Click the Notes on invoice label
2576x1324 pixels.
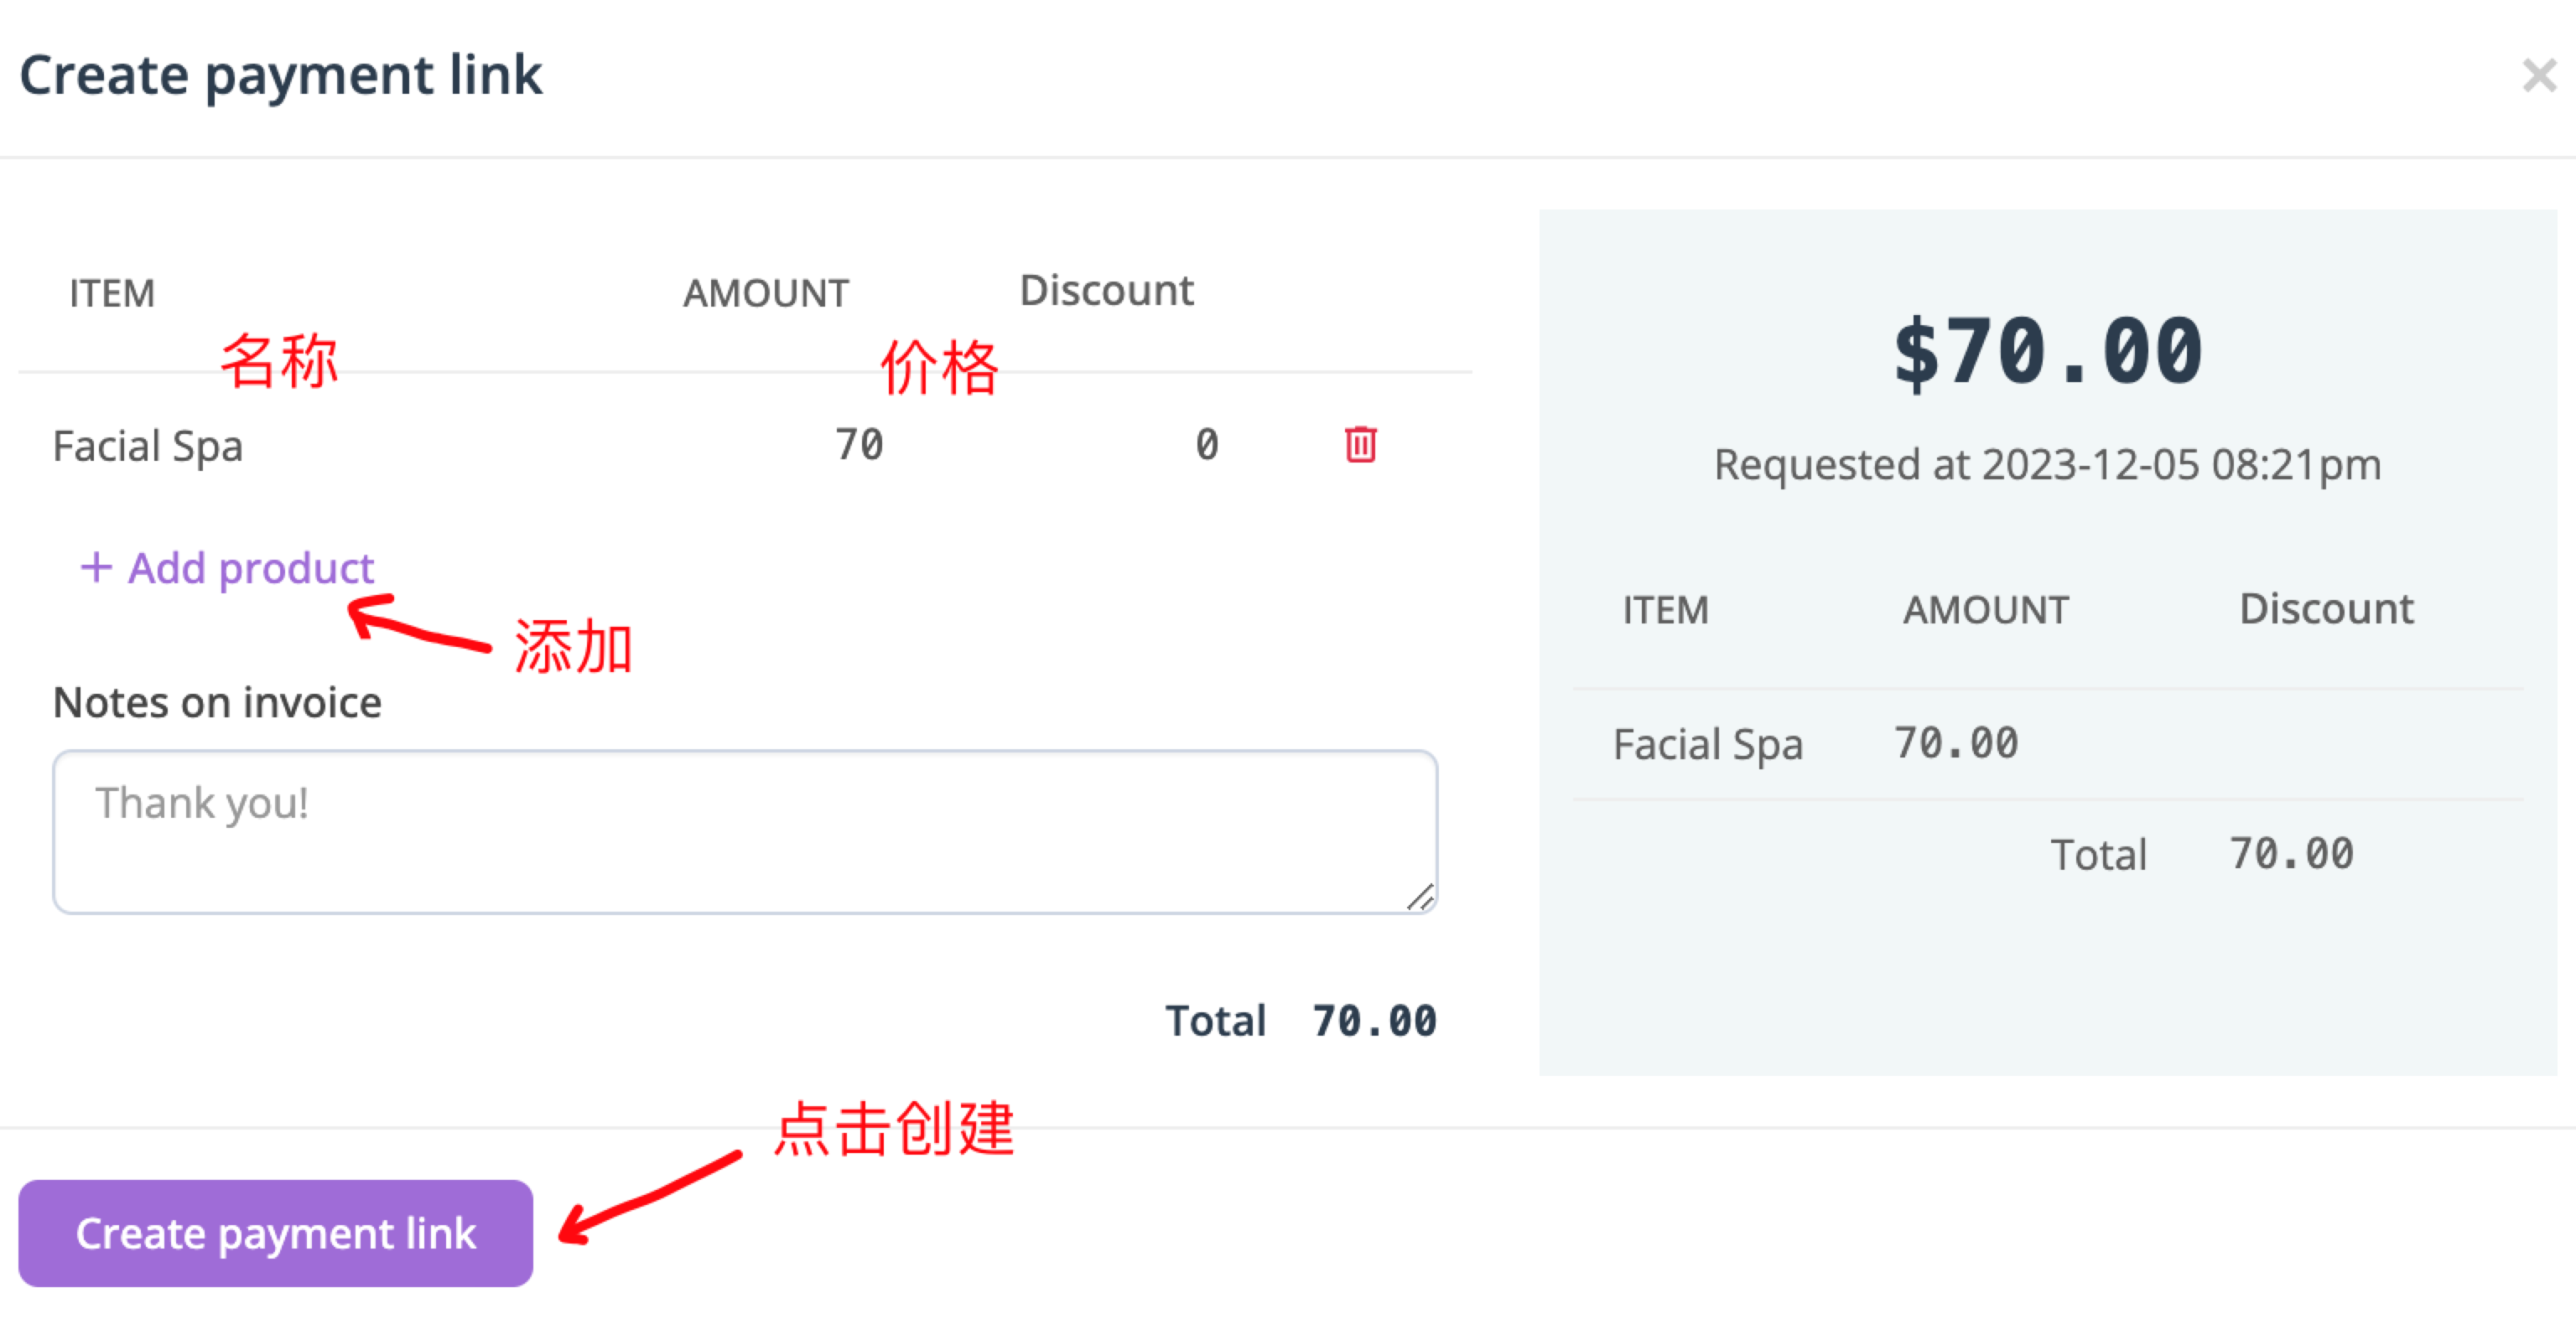[217, 702]
